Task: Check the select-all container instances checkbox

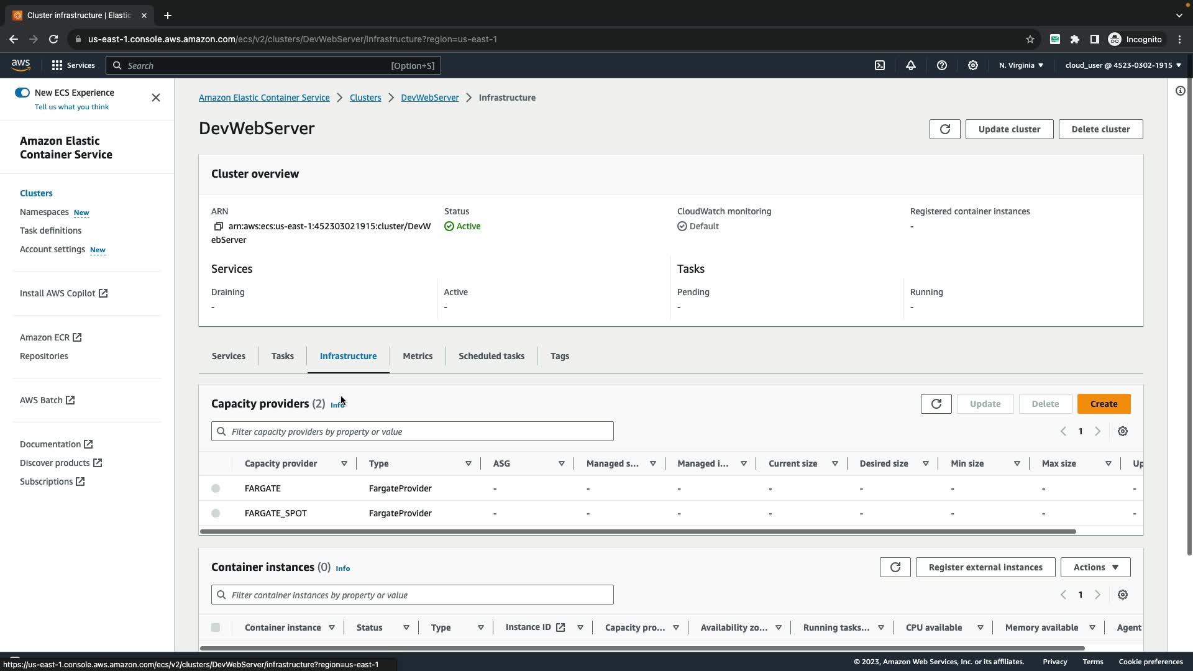Action: tap(216, 628)
